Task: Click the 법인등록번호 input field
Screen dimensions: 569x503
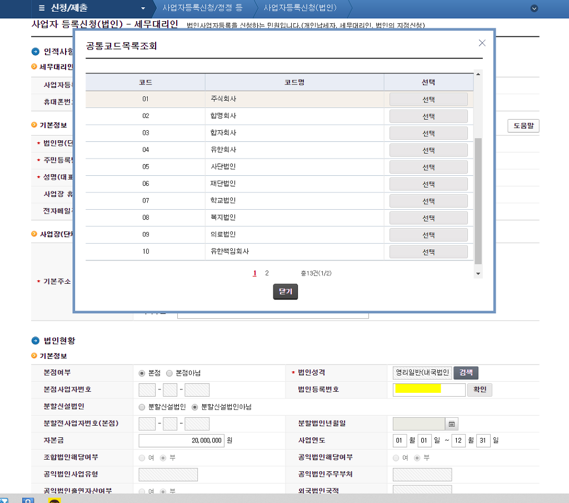Action: pyautogui.click(x=429, y=389)
